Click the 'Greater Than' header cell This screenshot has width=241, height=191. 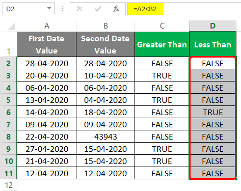[x=162, y=44]
